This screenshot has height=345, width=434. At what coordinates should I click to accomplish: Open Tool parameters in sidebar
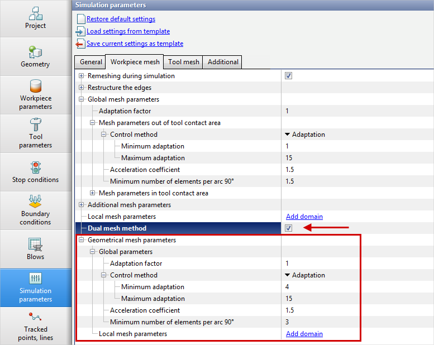pyautogui.click(x=36, y=133)
